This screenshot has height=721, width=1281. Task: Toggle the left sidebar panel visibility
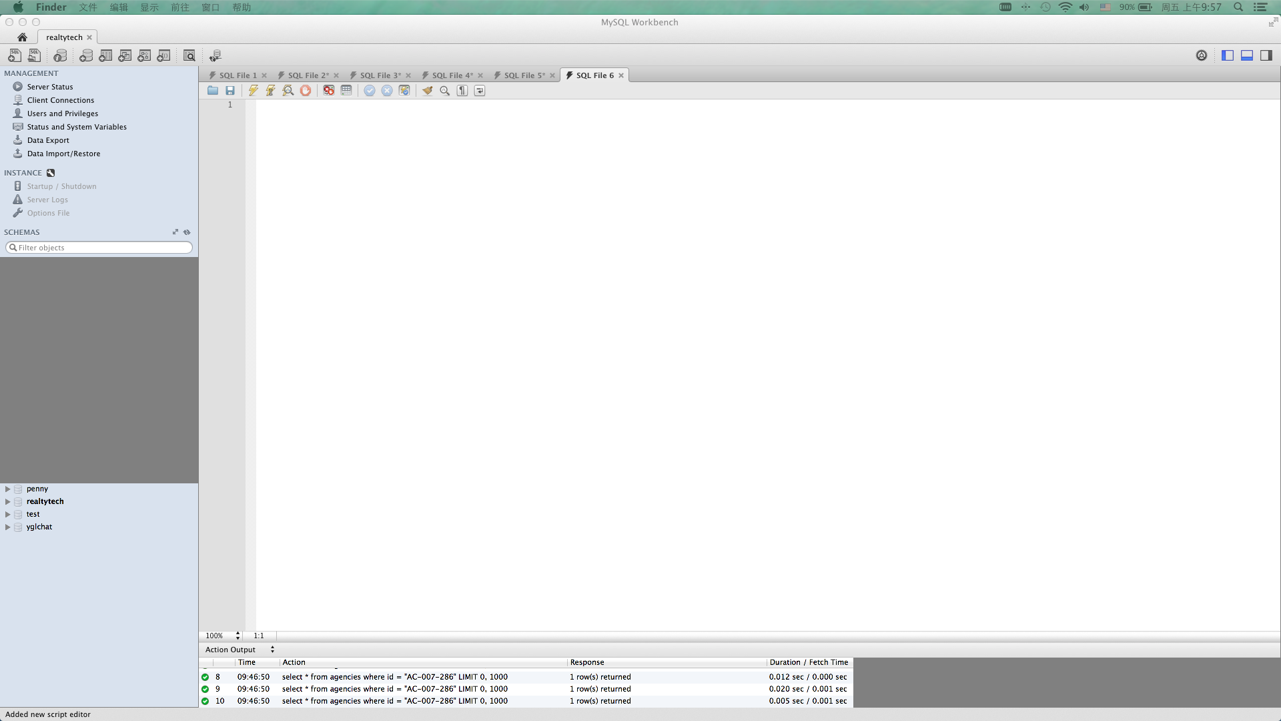coord(1228,55)
